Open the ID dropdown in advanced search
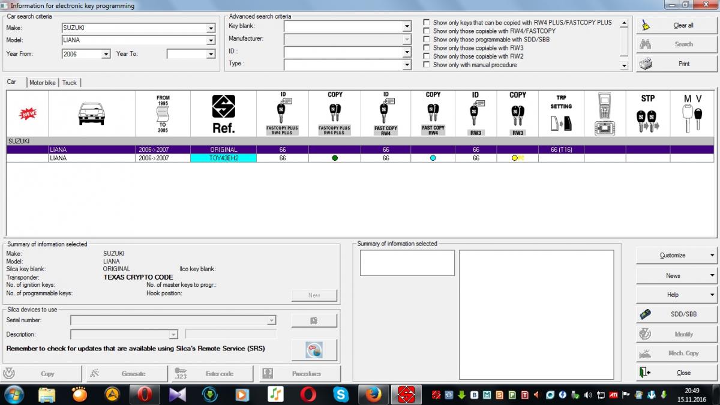This screenshot has height=405, width=720. coord(407,52)
